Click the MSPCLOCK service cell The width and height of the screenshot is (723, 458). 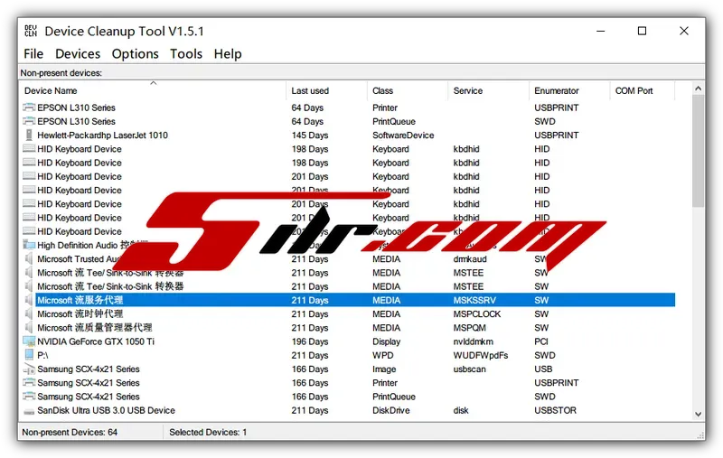tap(477, 313)
